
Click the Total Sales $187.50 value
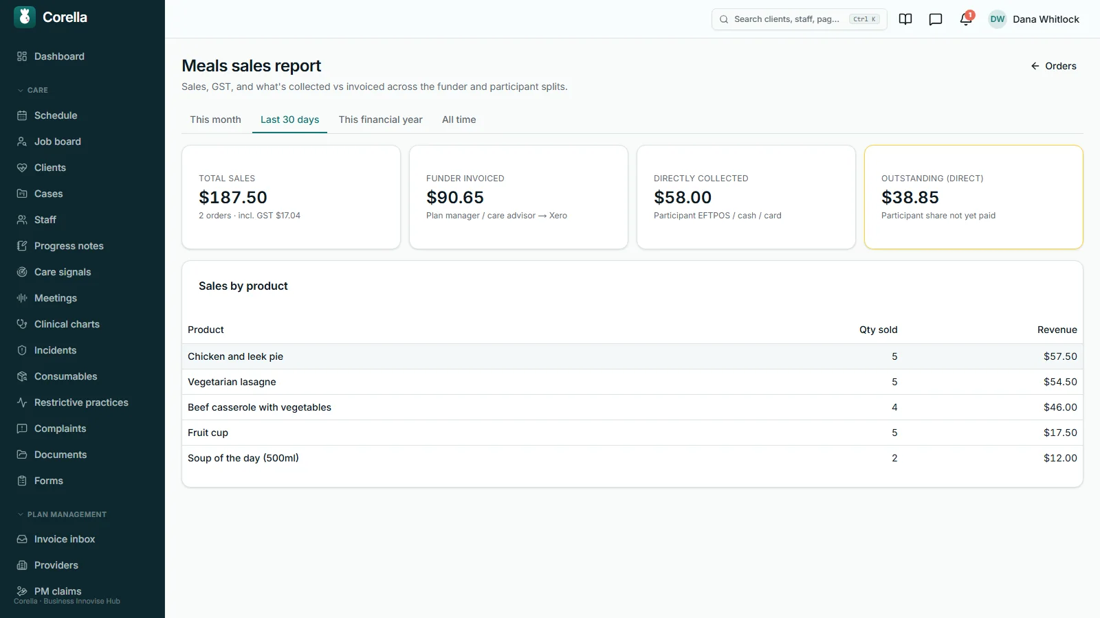[233, 197]
